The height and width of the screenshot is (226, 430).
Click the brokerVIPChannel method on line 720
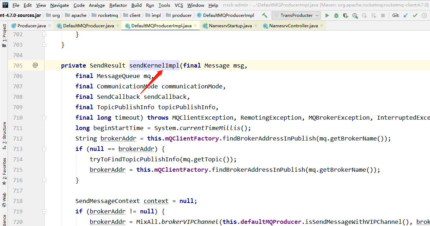[x=190, y=222]
